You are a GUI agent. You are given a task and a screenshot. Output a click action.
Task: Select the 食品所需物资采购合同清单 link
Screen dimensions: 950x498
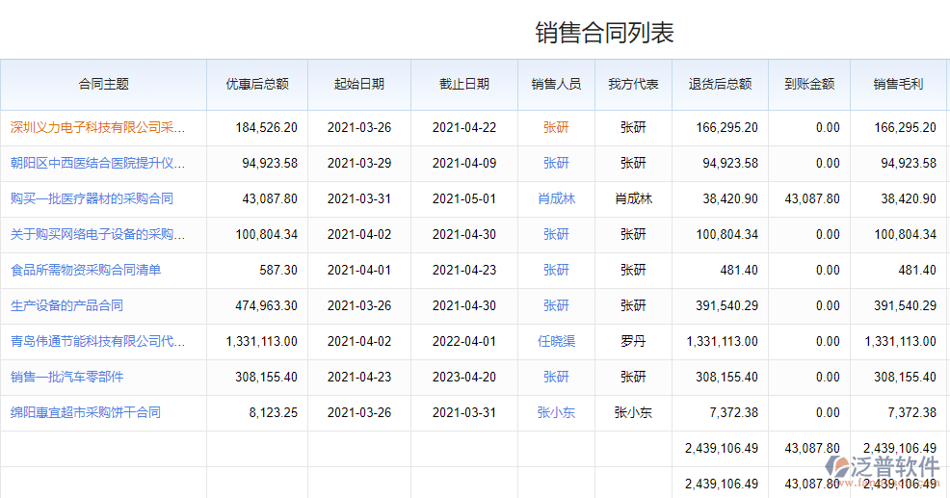pyautogui.click(x=86, y=270)
